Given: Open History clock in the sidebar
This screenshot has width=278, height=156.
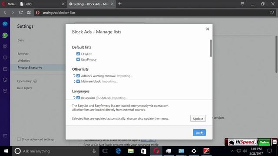Looking at the screenshot, I should point(5,80).
